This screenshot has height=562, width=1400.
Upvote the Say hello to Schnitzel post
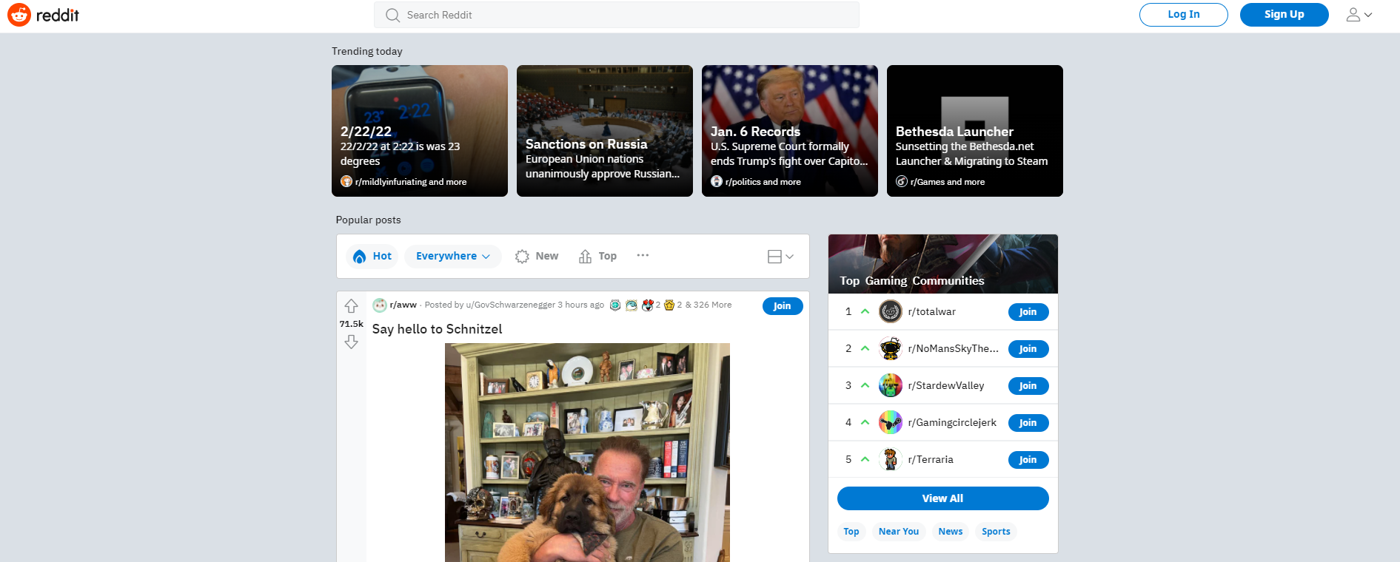tap(351, 306)
